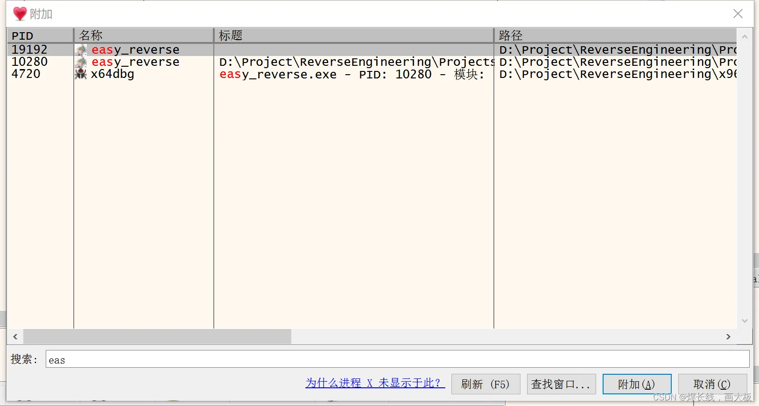The height and width of the screenshot is (406, 759).
Task: Click the horizontal scrollbar right arrow
Action: [728, 336]
